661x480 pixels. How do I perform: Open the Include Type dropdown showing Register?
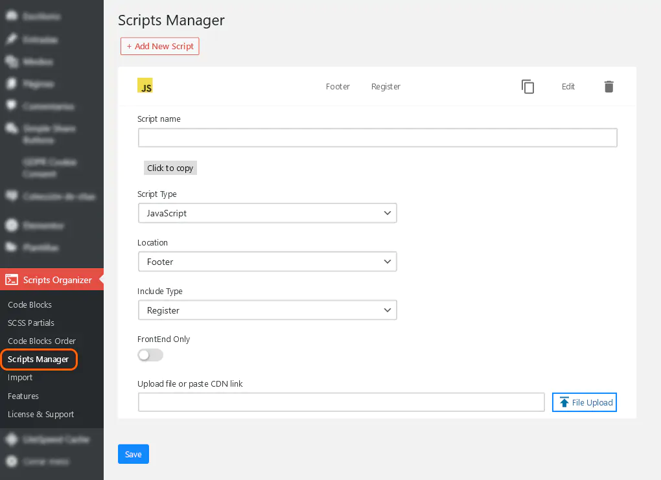[x=267, y=310]
